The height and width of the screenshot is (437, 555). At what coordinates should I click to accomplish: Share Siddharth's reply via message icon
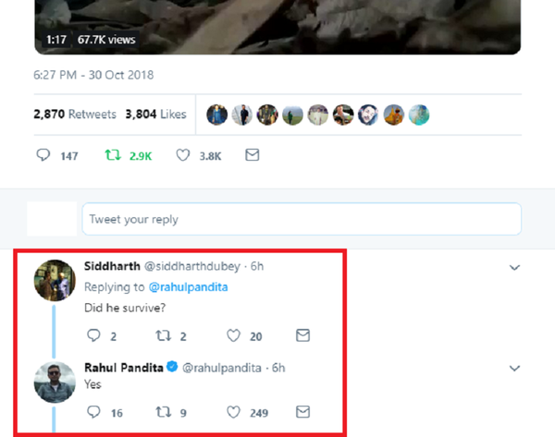click(x=302, y=335)
